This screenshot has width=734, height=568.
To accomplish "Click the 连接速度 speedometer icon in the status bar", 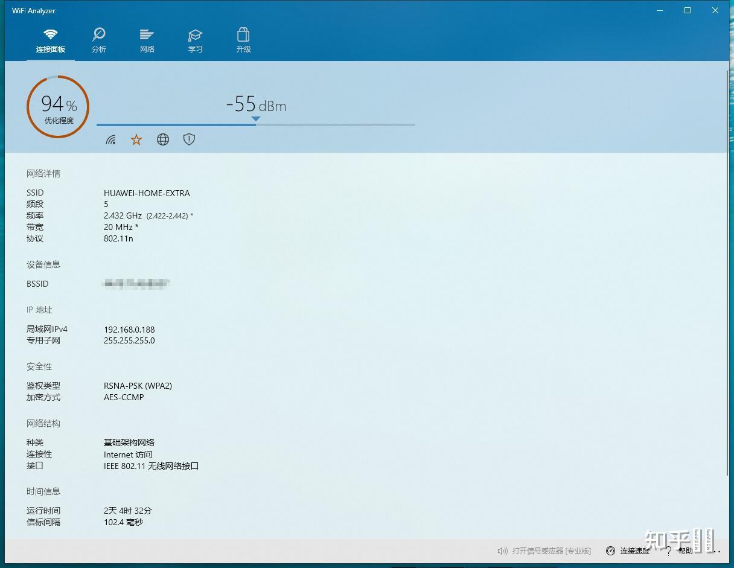I will click(611, 550).
